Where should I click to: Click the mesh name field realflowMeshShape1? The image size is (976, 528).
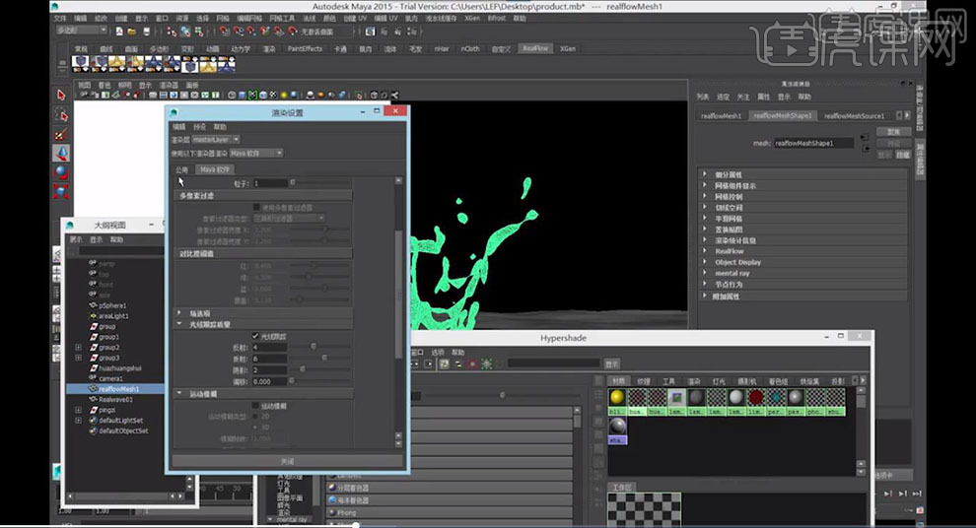click(812, 143)
